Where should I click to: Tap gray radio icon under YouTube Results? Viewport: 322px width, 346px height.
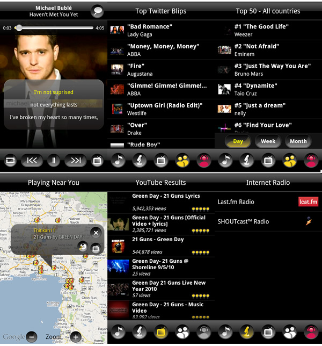point(203,332)
